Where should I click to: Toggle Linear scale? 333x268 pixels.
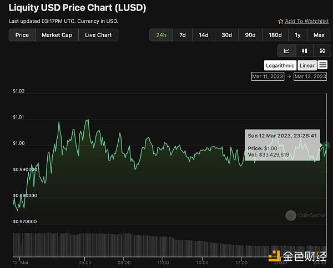(x=307, y=65)
